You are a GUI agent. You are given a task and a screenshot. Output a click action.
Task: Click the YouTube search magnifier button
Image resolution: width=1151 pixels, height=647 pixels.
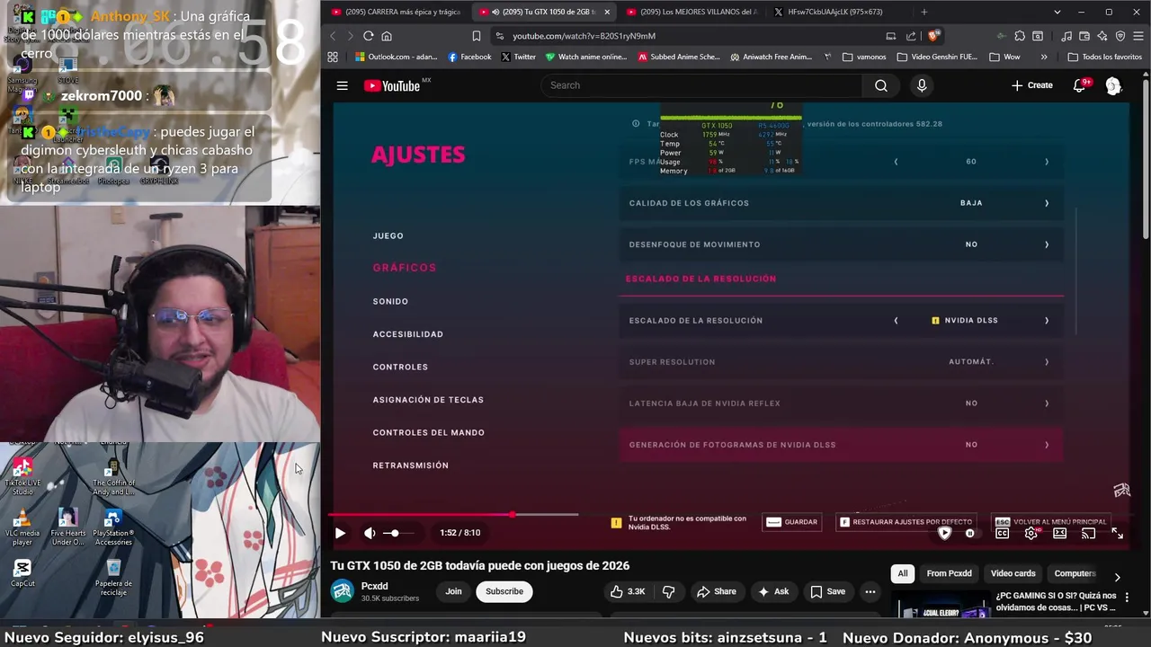point(881,85)
